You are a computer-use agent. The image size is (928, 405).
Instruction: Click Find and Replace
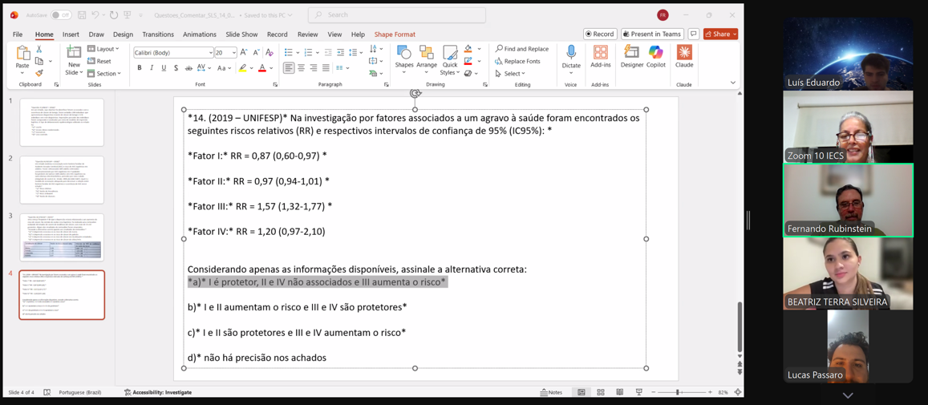(x=522, y=49)
